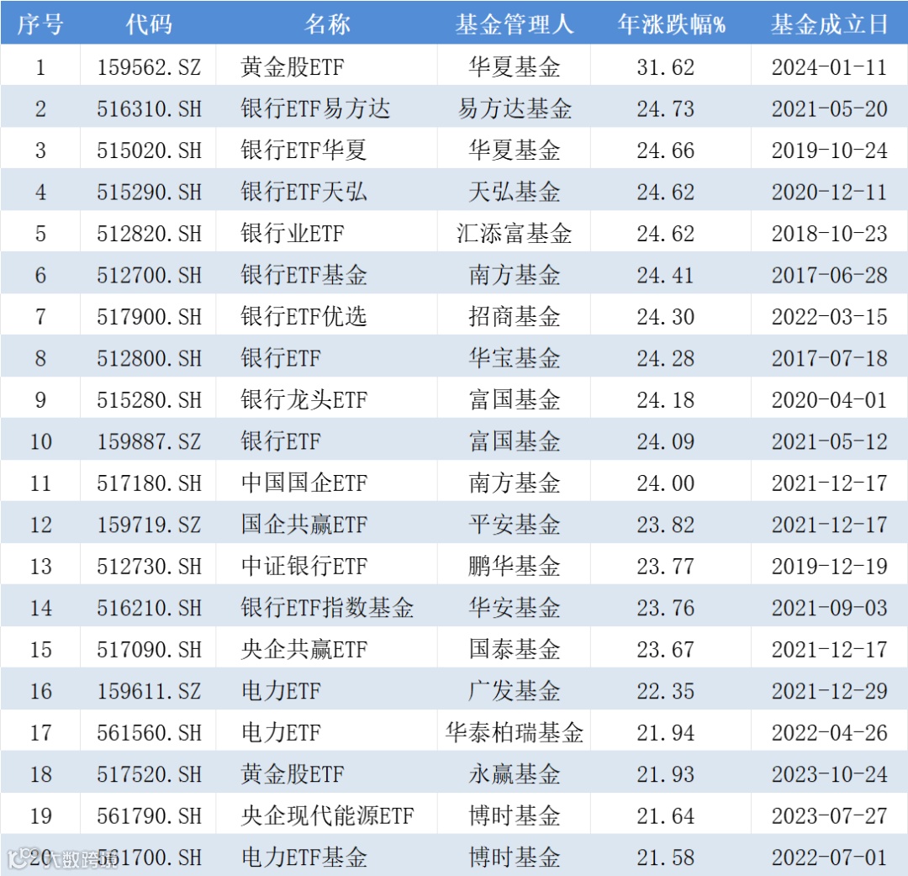The width and height of the screenshot is (908, 876).
Task: Click the 基金管理人 column header
Action: (515, 24)
